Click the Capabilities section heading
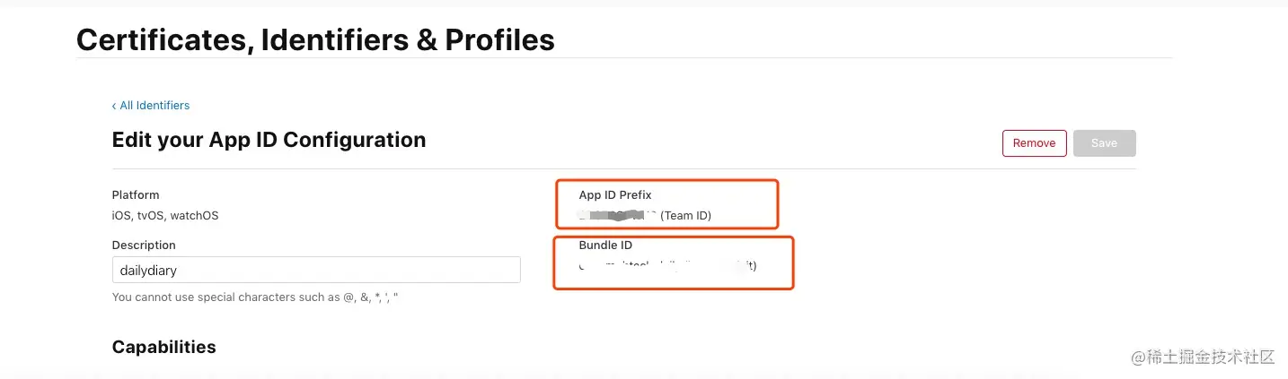 [x=163, y=347]
